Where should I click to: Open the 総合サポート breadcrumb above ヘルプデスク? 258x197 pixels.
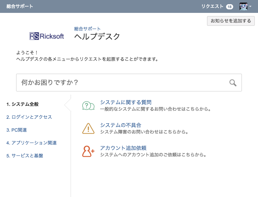click(x=87, y=29)
